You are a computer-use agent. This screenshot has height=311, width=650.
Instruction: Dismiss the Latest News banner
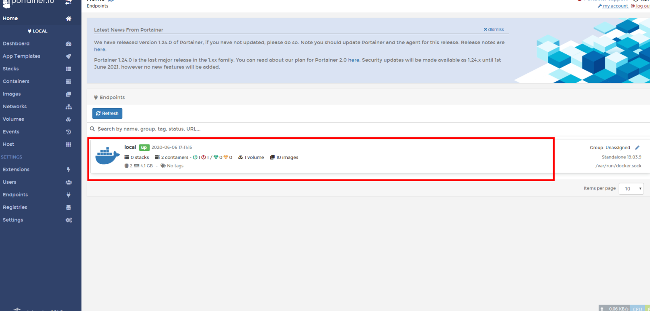pyautogui.click(x=494, y=29)
